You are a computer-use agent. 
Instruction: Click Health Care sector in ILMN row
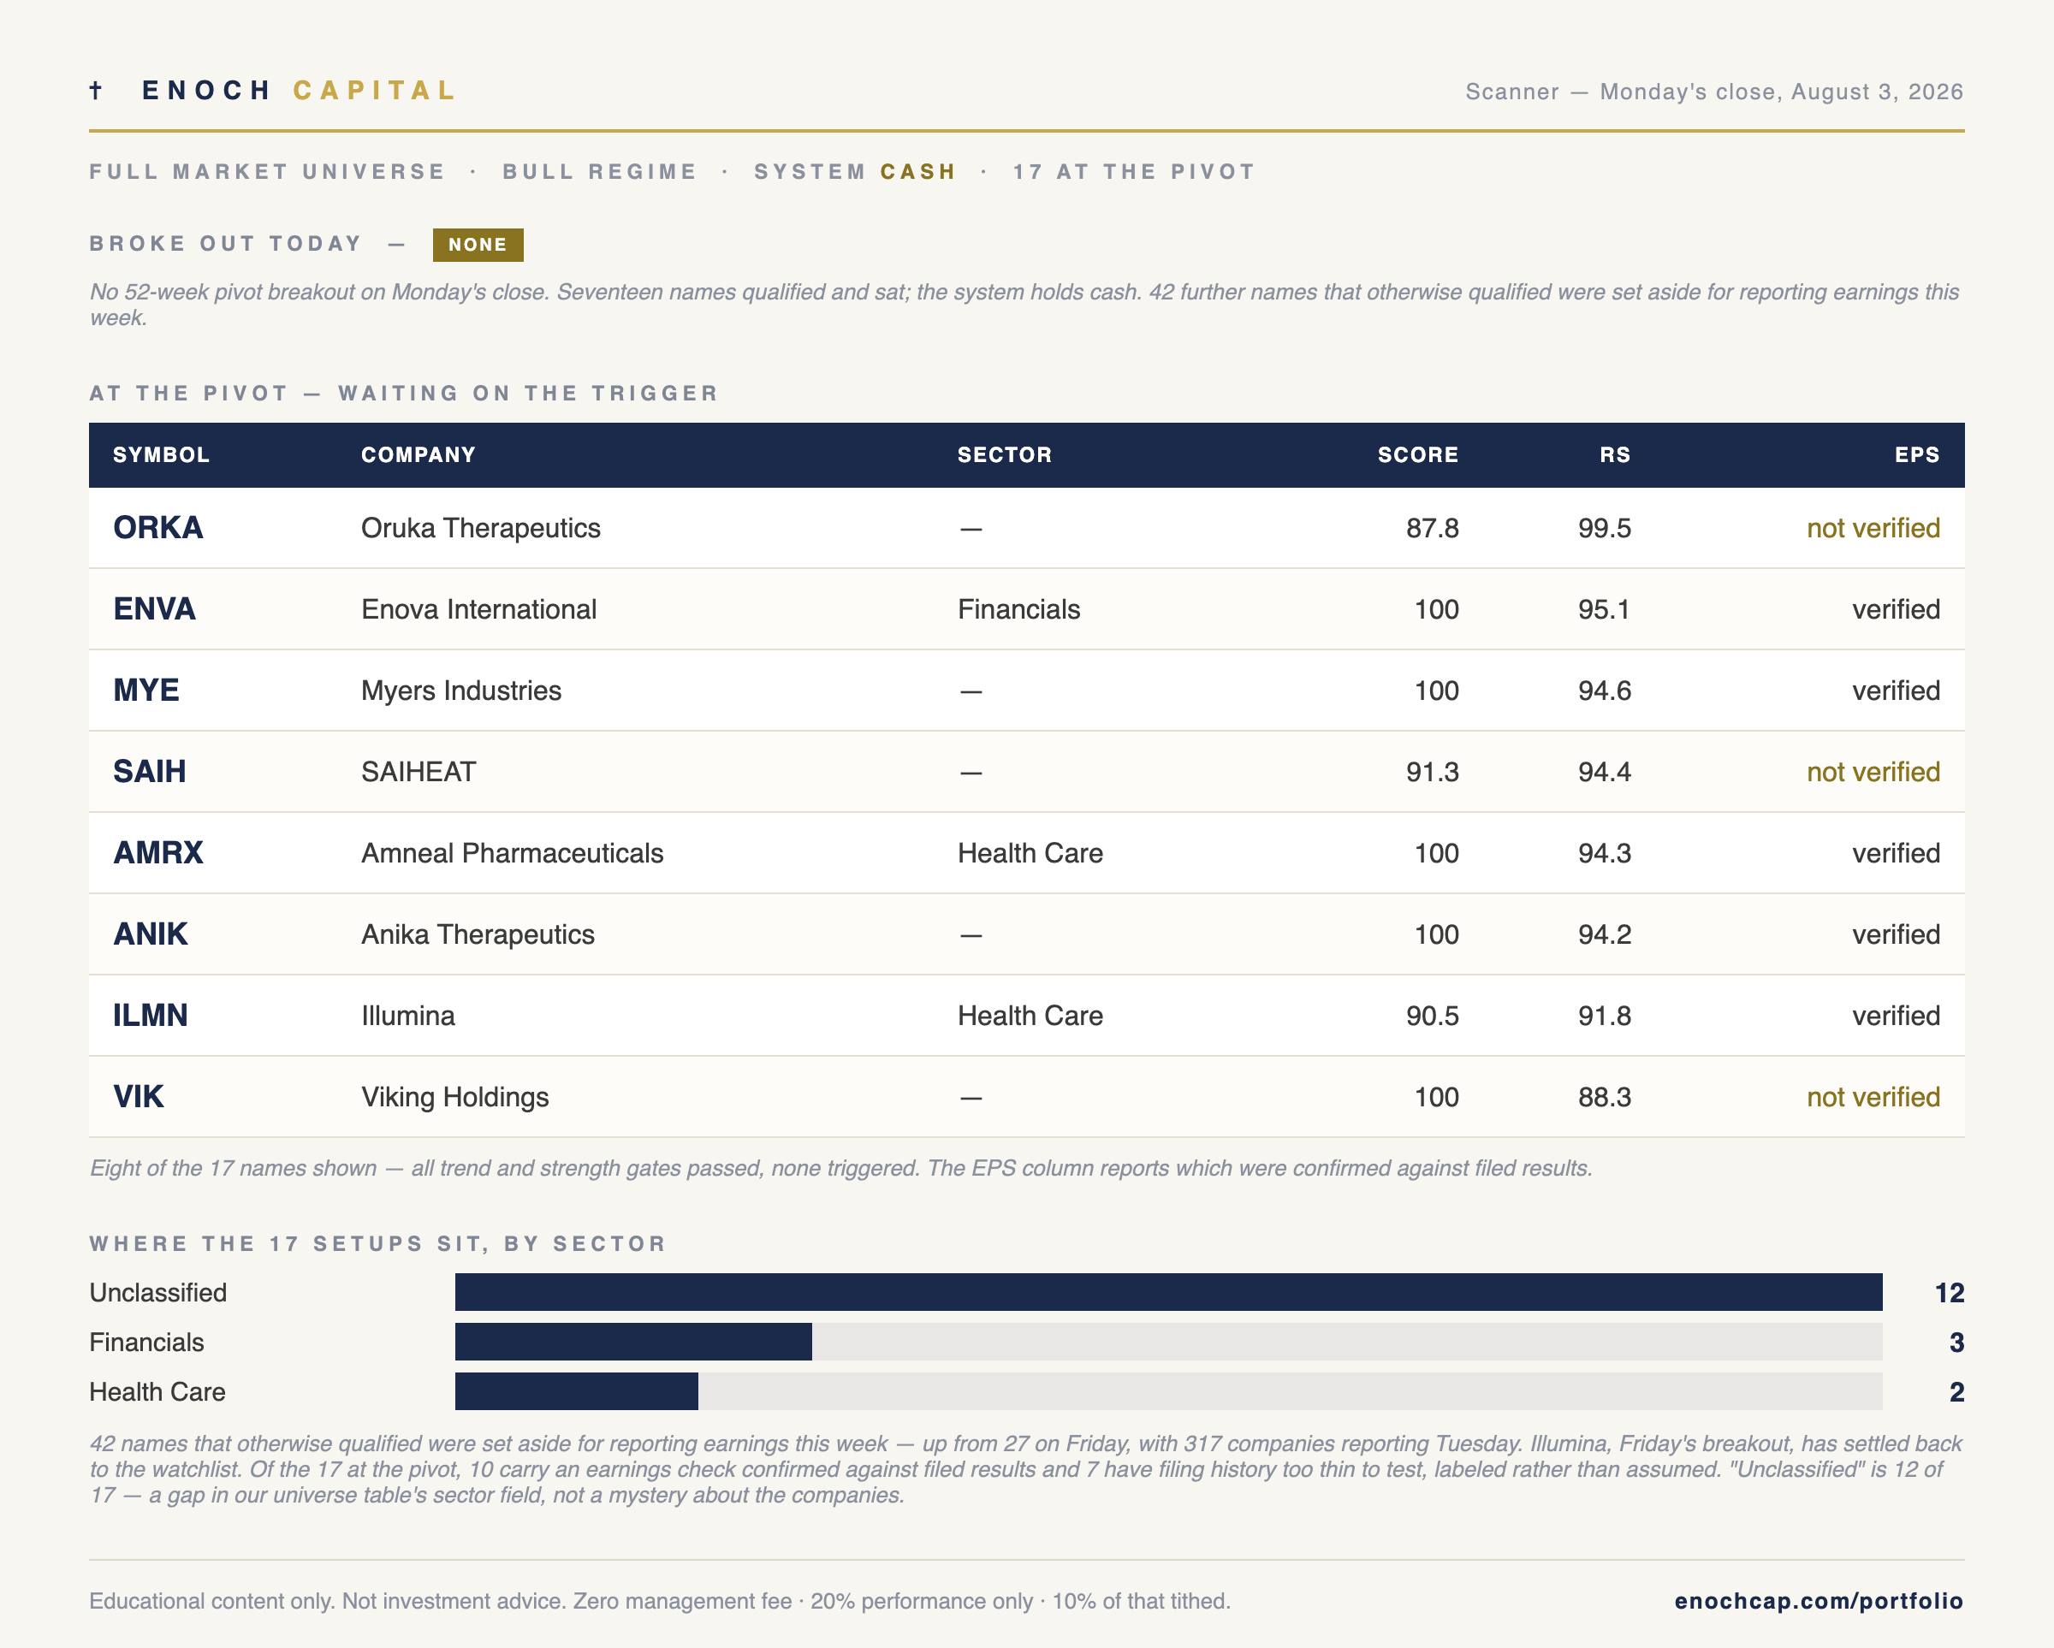click(1030, 1016)
